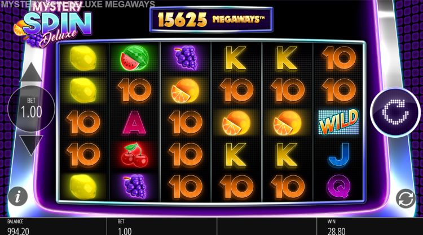Click the circular BET 1.00 display

[31, 109]
